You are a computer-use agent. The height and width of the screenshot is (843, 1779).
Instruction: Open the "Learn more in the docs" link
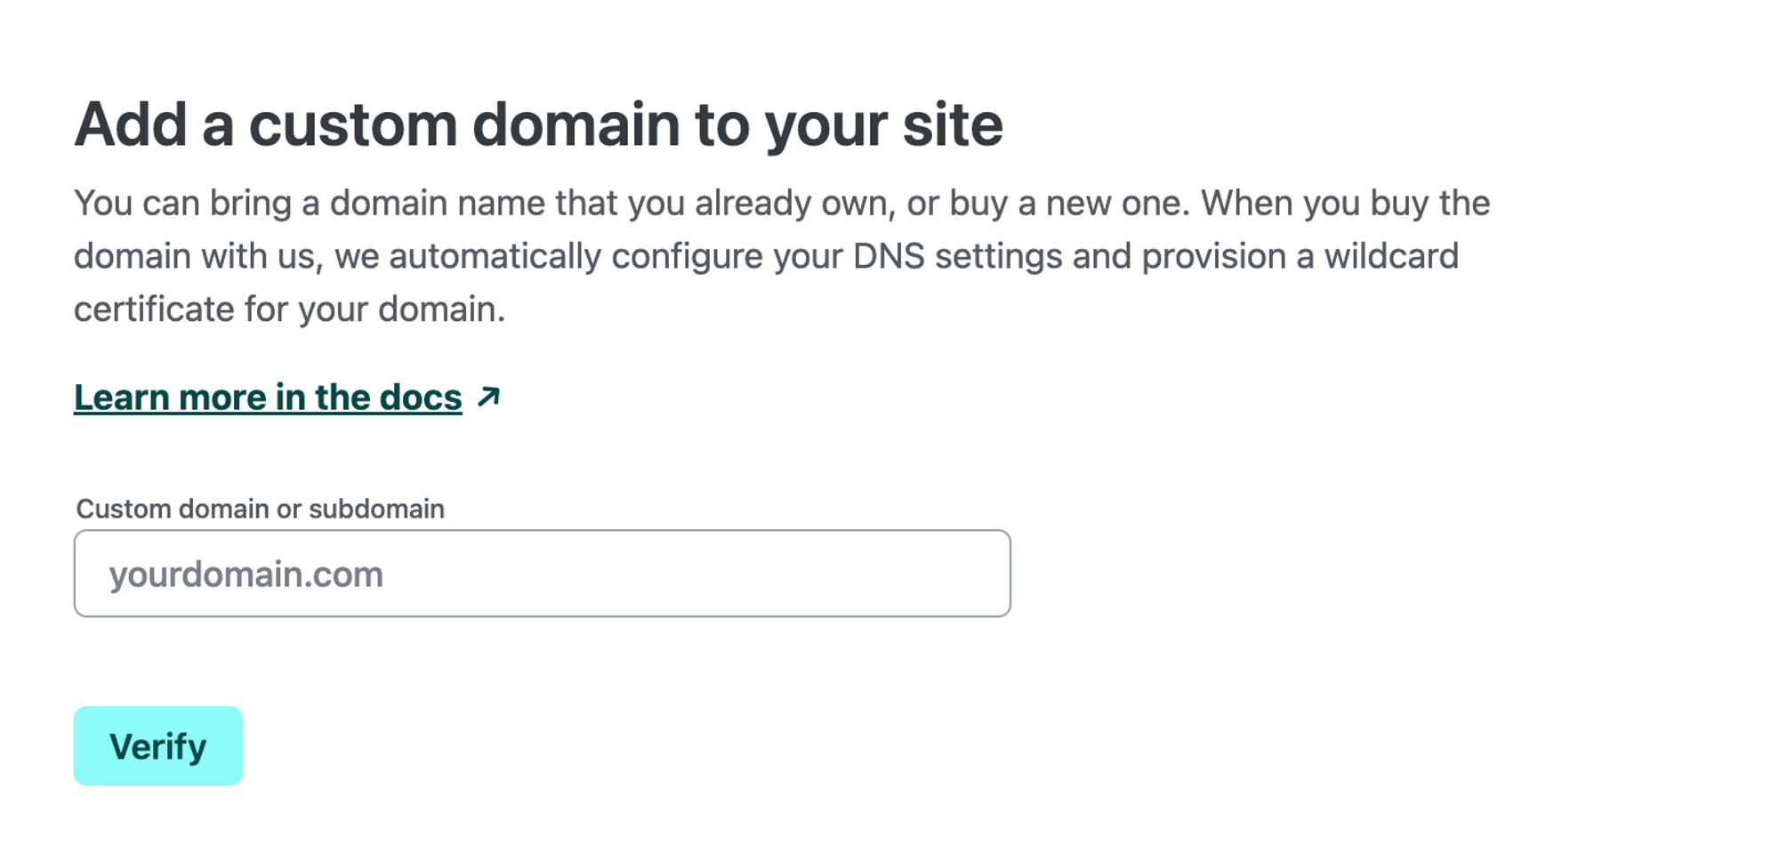(x=268, y=397)
